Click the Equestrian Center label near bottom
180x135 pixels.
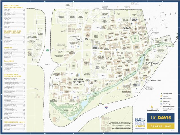pos(58,120)
